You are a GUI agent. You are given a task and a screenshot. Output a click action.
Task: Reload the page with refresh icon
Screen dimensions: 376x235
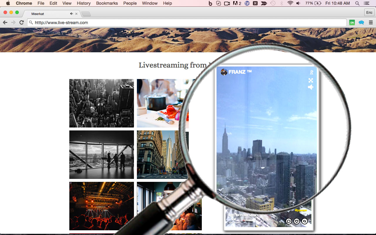(x=21, y=23)
